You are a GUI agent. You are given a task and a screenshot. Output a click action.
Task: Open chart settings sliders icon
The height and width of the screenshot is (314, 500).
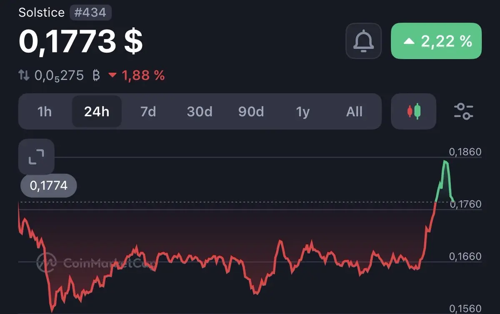tap(463, 112)
